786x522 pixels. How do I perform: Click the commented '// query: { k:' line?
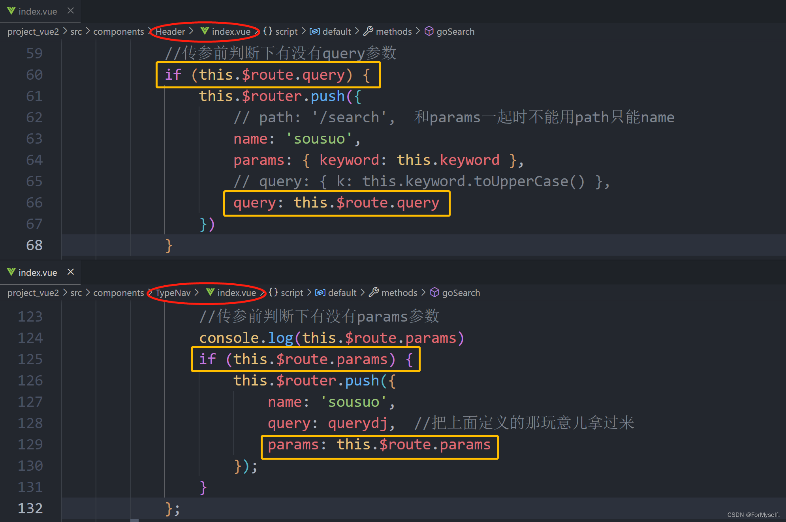pos(422,181)
